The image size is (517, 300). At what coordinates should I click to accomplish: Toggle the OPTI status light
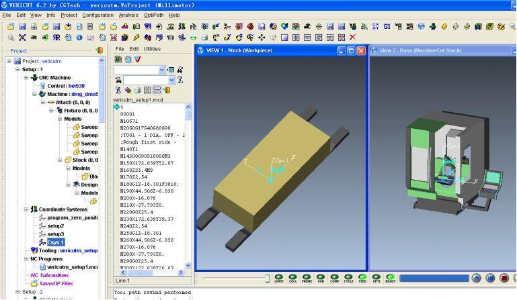pyautogui.click(x=376, y=279)
